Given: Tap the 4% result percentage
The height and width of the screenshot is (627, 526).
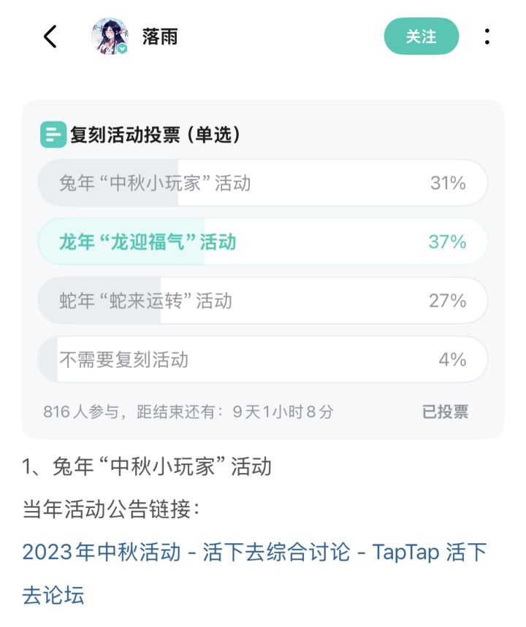Looking at the screenshot, I should [452, 359].
